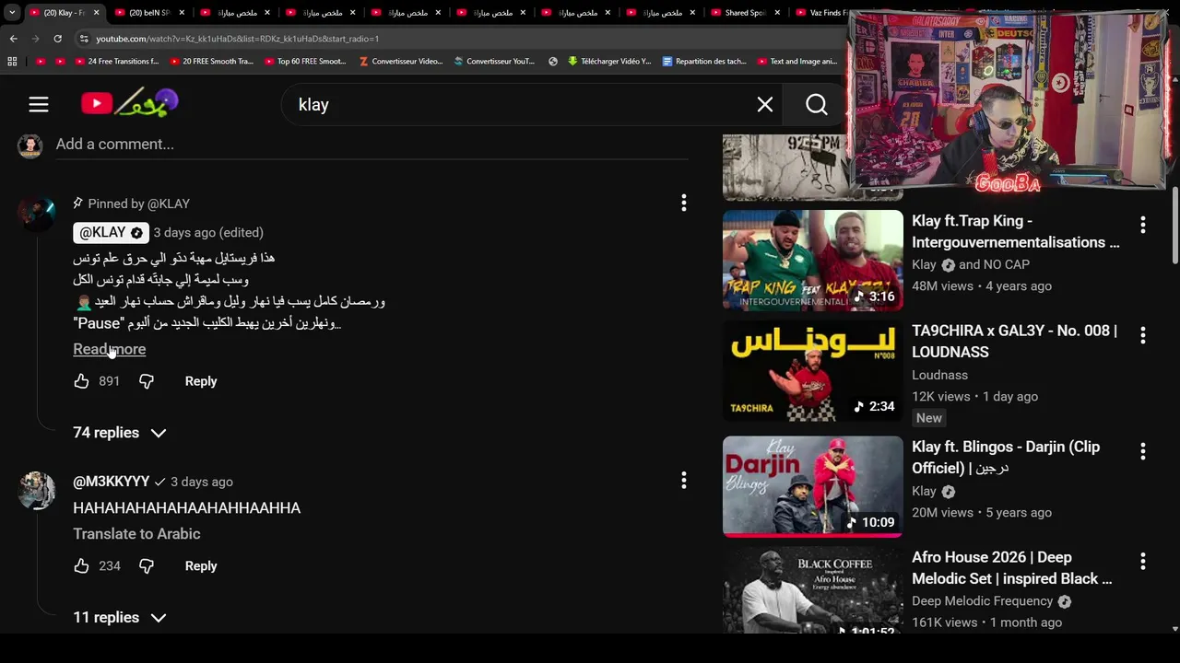Go to YouTube home via logo
This screenshot has width=1180, height=663.
129,103
